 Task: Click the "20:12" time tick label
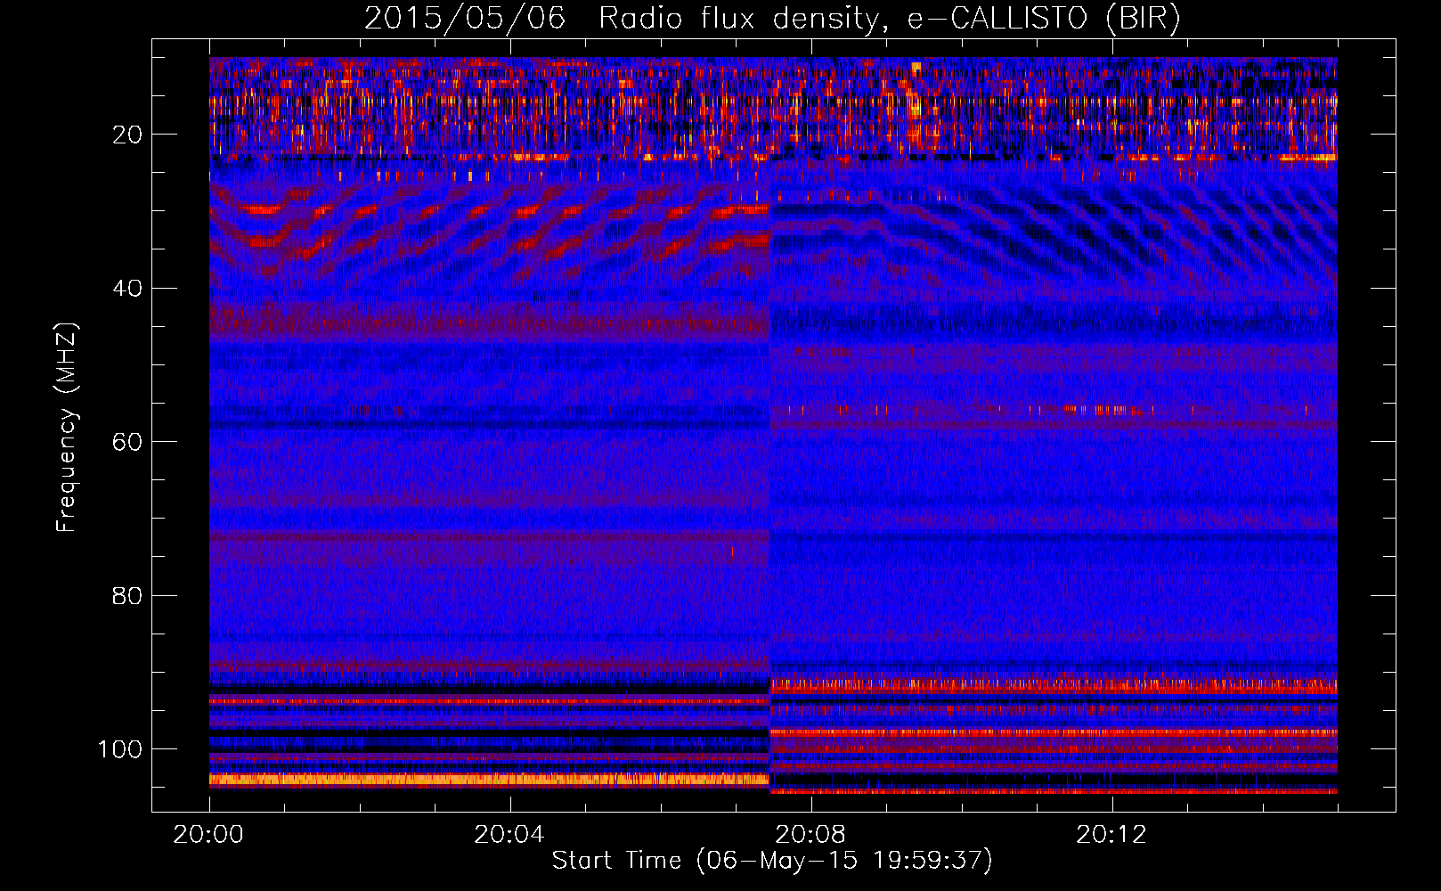coord(1111,835)
